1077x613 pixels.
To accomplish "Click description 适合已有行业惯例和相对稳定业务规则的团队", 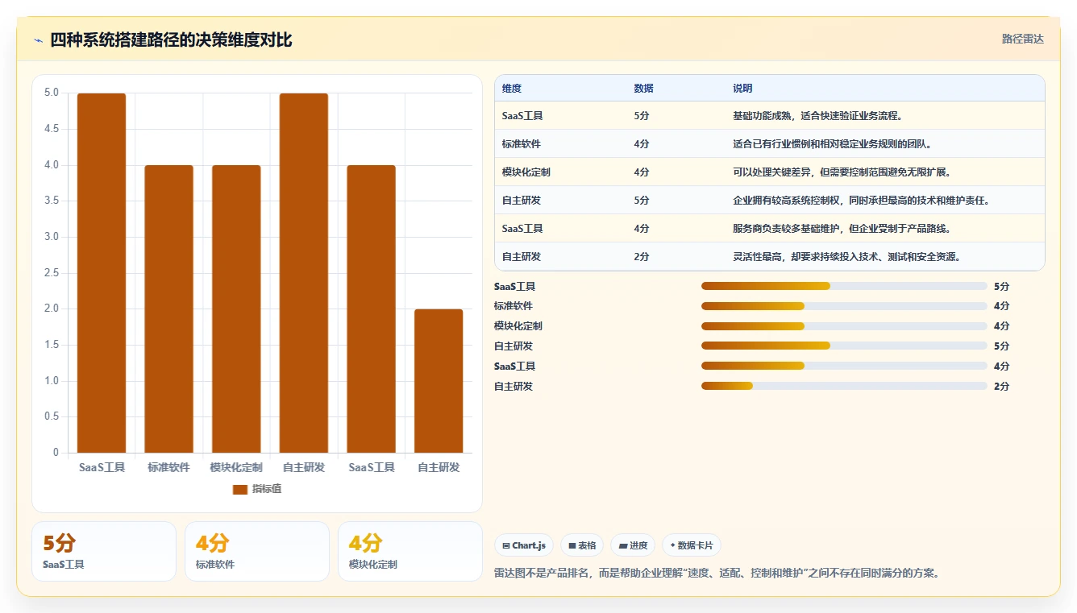I will point(832,144).
